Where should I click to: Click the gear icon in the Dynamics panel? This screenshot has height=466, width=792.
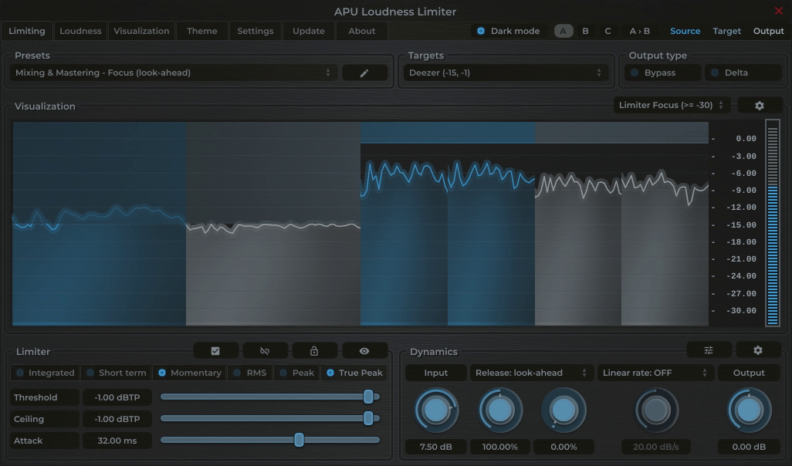point(757,349)
